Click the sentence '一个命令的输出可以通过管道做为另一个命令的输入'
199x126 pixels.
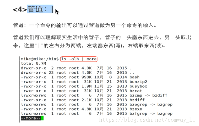(x=91, y=26)
